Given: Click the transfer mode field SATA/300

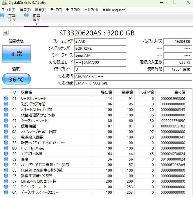Looking at the screenshot, I should [x=100, y=62].
